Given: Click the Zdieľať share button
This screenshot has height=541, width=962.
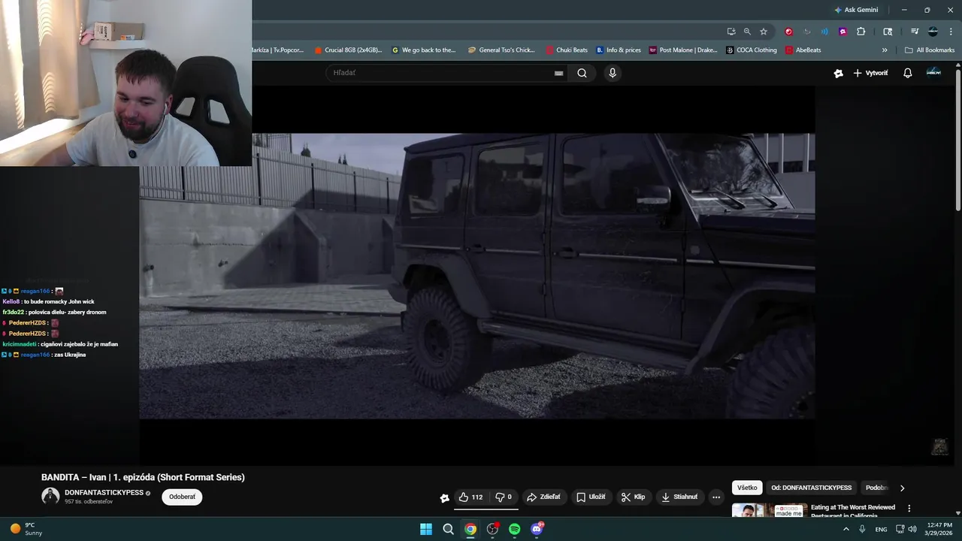Looking at the screenshot, I should click(543, 497).
